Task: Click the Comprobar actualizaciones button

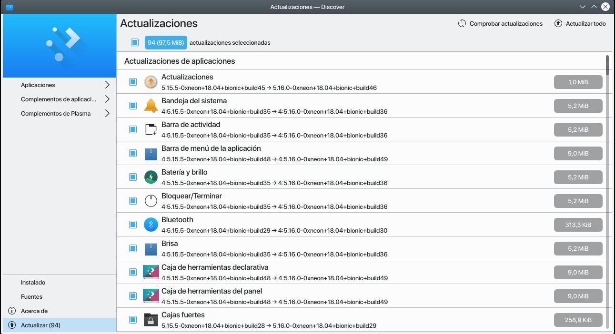Action: click(500, 23)
